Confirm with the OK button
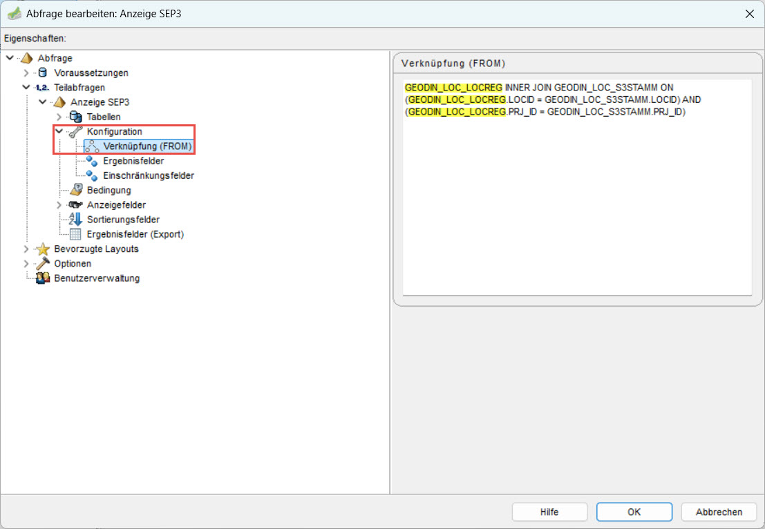 tap(634, 512)
